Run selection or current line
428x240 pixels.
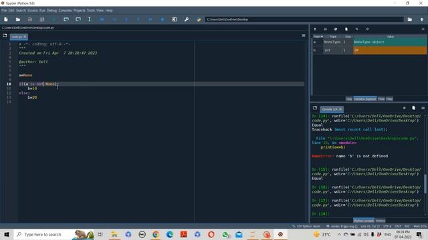point(89,19)
